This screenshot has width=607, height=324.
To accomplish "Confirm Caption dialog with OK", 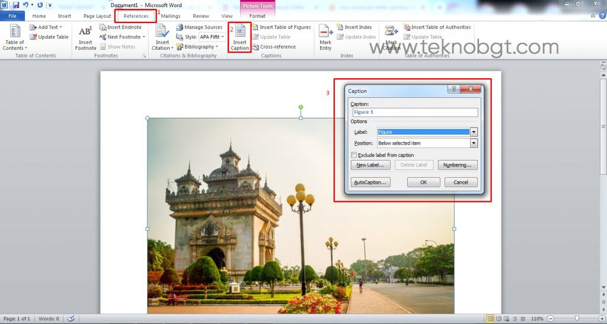I will coord(423,182).
